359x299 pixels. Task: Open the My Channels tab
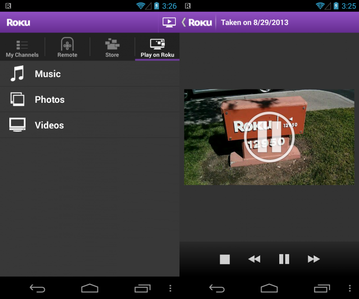click(x=22, y=48)
